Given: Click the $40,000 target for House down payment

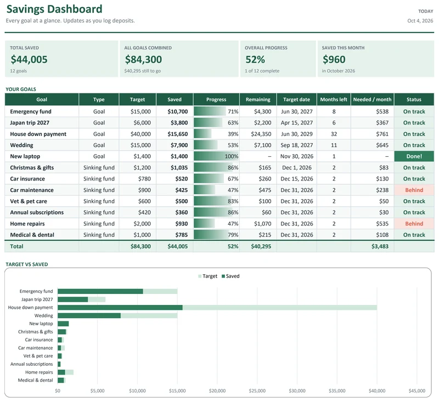Looking at the screenshot, I should pyautogui.click(x=140, y=134).
